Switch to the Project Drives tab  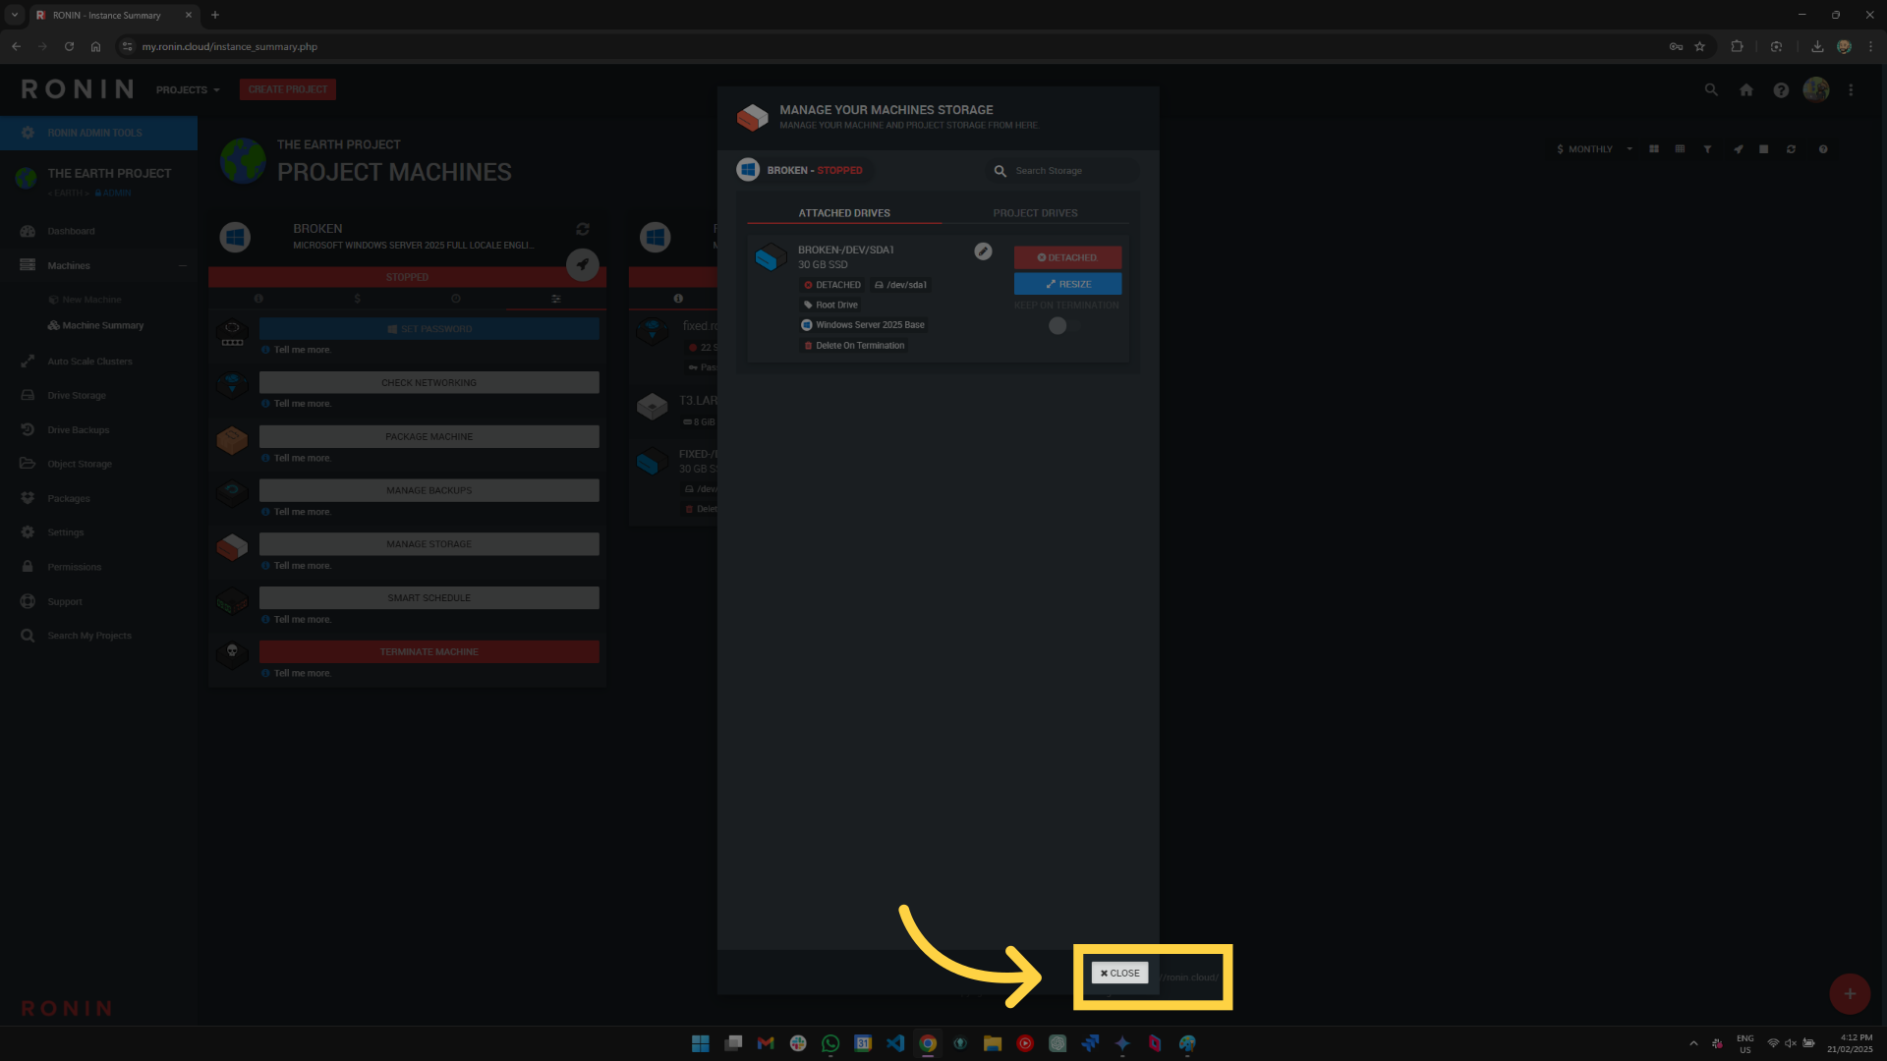pos(1035,213)
